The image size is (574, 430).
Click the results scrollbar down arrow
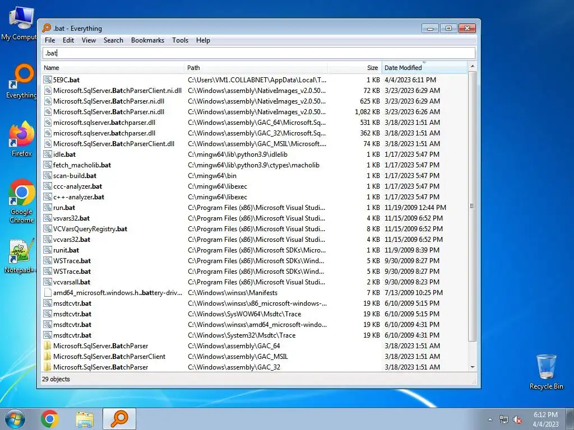click(x=472, y=367)
